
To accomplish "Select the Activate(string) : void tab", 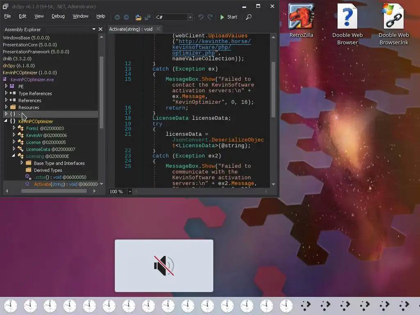I will click(x=131, y=29).
